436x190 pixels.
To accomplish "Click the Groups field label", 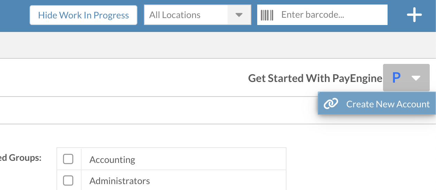I will click(x=21, y=158).
